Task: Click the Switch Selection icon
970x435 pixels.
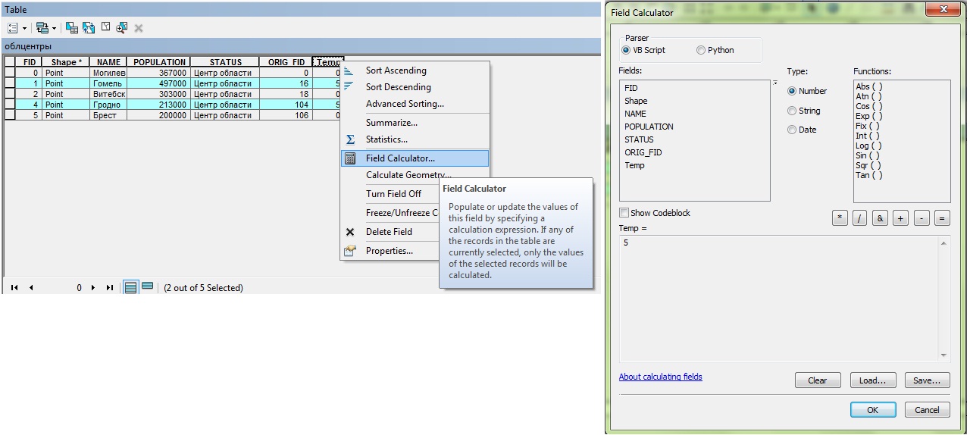Action: click(x=89, y=27)
